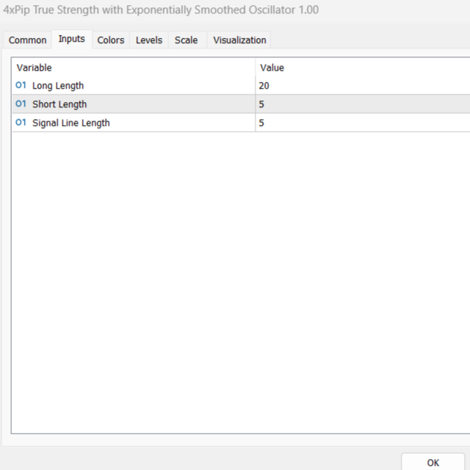
Task: Go to the Levels tab
Action: tap(149, 40)
